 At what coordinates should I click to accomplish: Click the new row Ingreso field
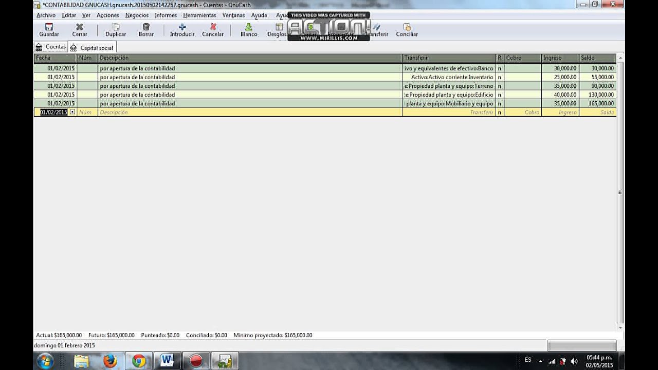pos(560,112)
